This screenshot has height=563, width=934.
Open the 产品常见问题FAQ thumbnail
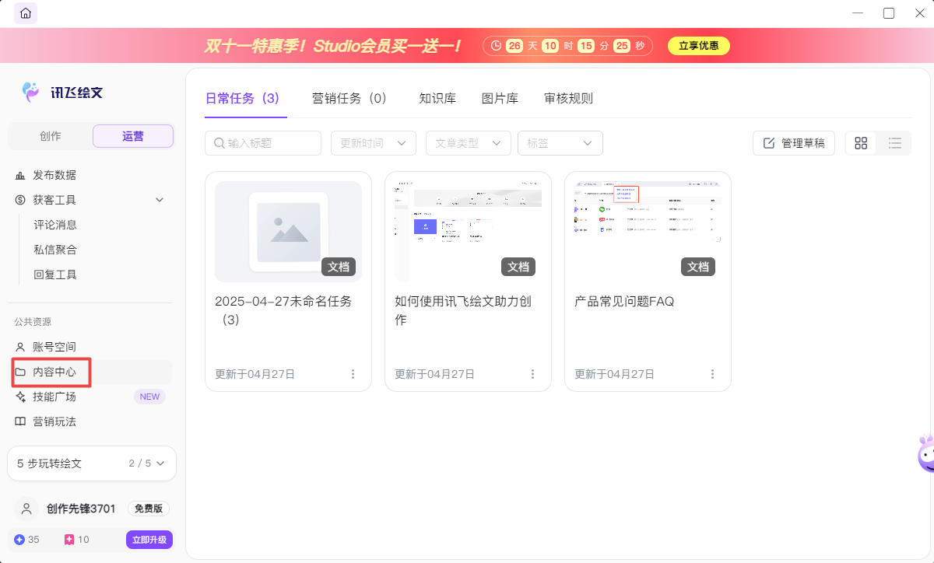[648, 232]
